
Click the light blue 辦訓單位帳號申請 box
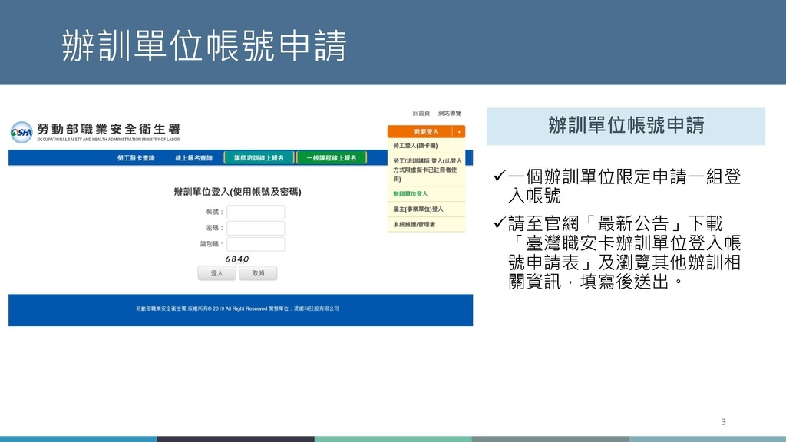[x=626, y=127]
